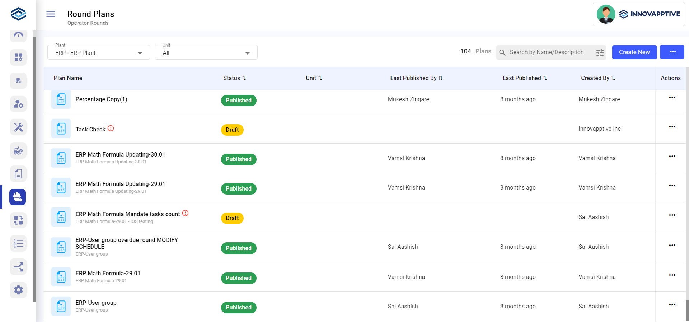Viewport: 689px width, 322px height.
Task: Open search filter options icon
Action: pyautogui.click(x=600, y=53)
